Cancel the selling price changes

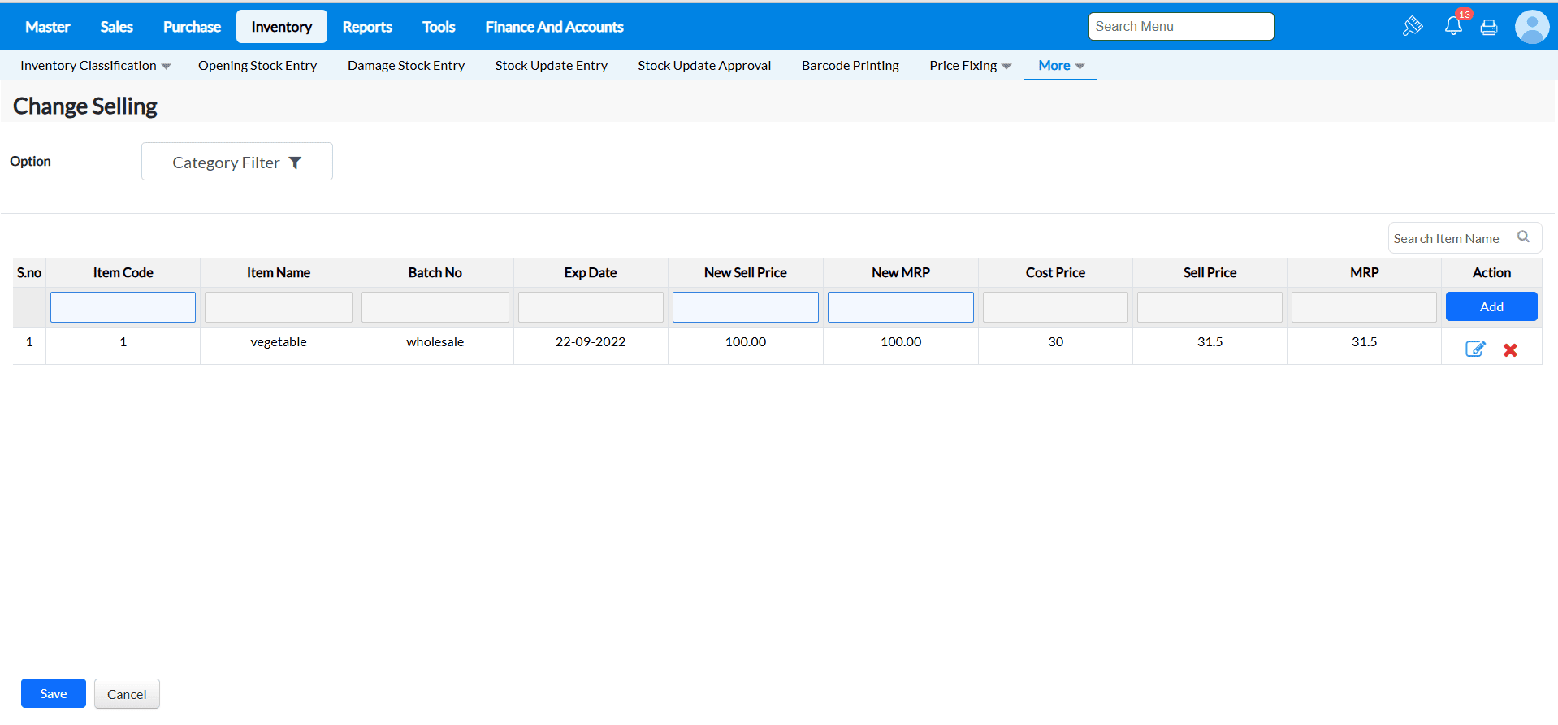127,694
